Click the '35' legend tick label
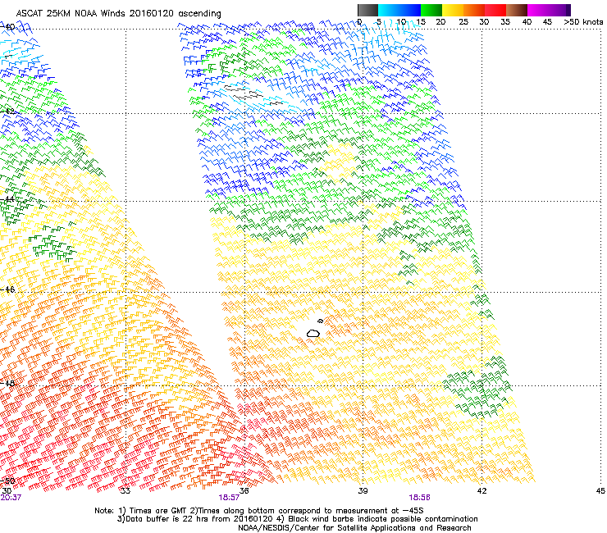 [505, 22]
